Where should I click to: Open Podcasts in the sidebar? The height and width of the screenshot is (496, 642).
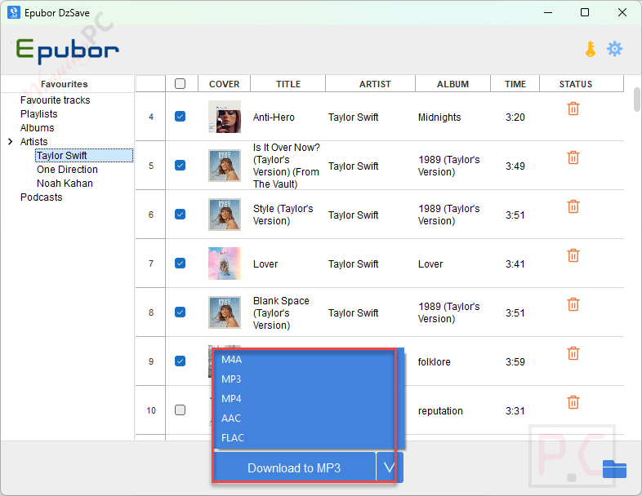point(42,197)
